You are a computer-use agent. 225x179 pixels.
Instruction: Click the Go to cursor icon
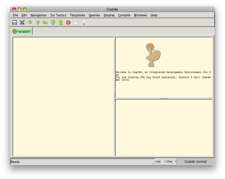click(x=45, y=22)
